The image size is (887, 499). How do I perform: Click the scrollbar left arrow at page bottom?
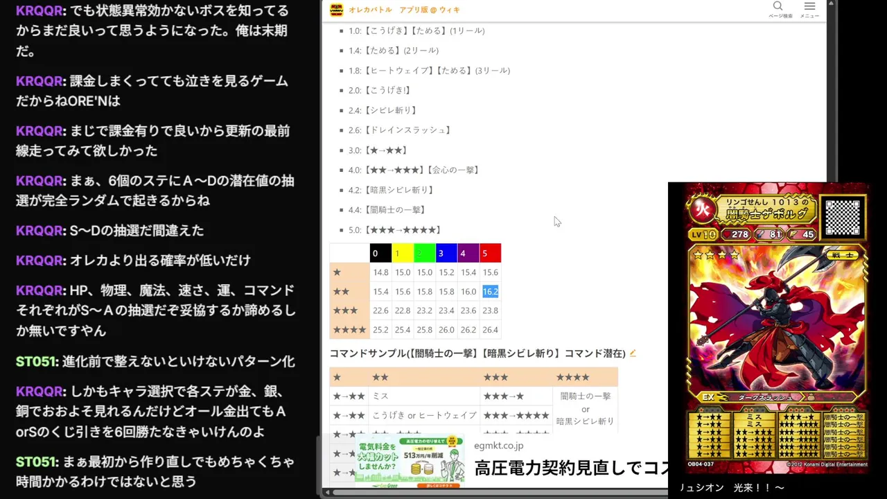[326, 492]
